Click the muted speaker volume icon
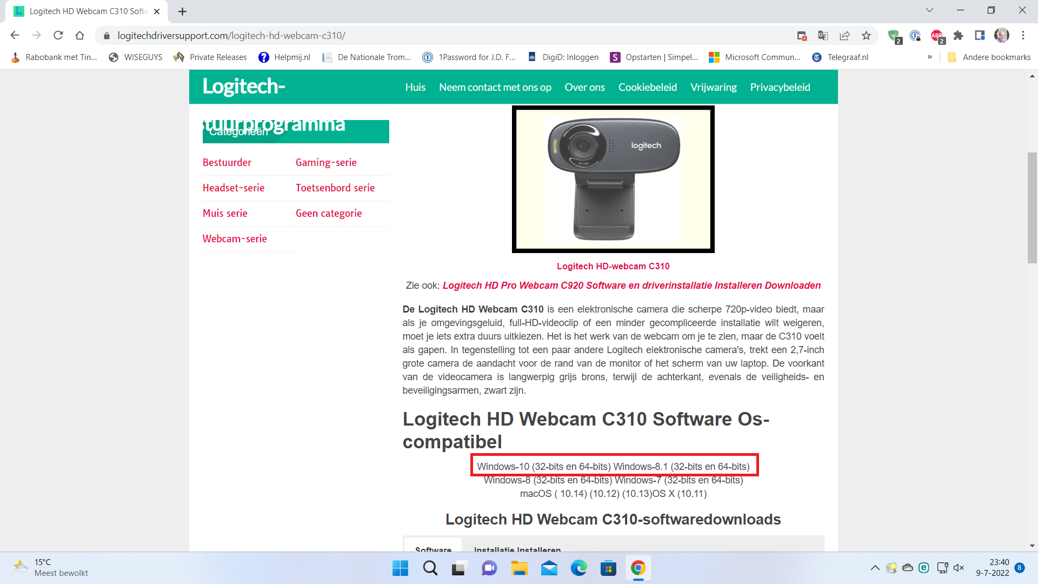Image resolution: width=1038 pixels, height=584 pixels. click(x=959, y=568)
